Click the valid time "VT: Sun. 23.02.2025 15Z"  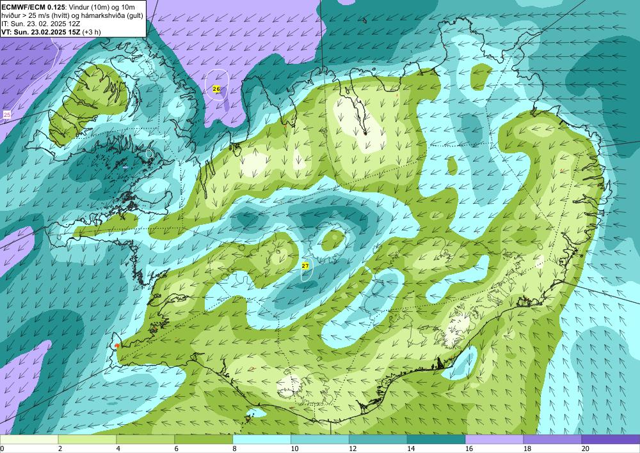pyautogui.click(x=41, y=32)
